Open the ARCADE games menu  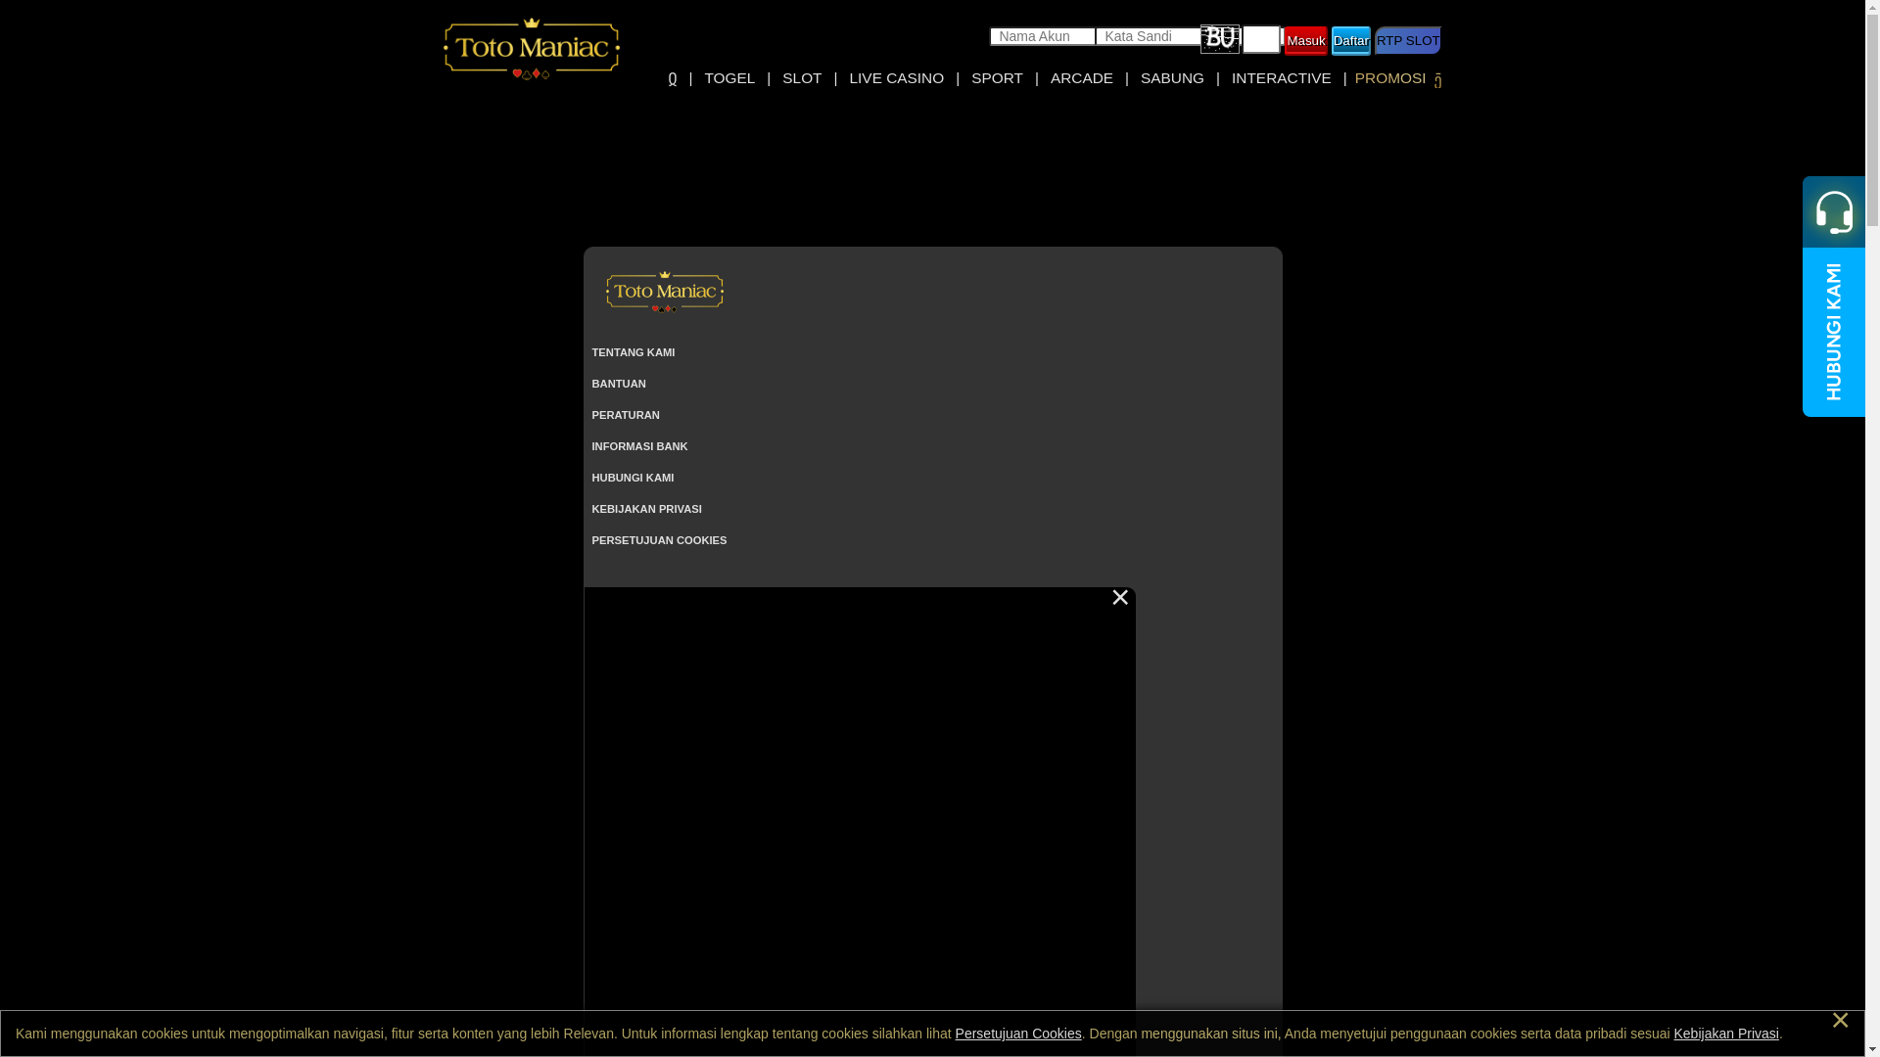tap(1081, 78)
